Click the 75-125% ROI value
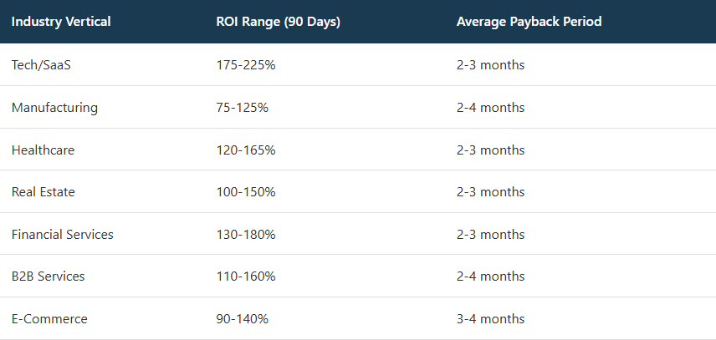 coord(243,108)
